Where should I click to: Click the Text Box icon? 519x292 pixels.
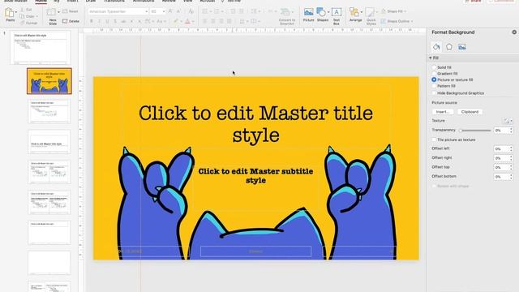pyautogui.click(x=337, y=12)
